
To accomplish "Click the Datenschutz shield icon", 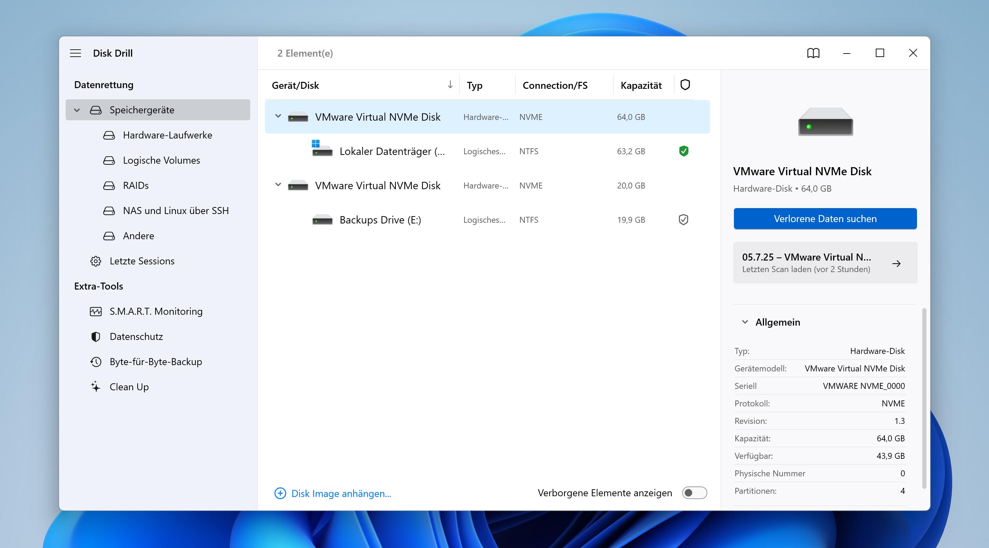I will tap(96, 337).
